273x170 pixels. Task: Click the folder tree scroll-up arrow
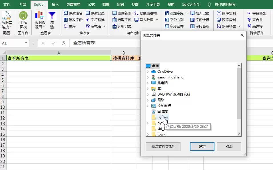tap(239, 66)
